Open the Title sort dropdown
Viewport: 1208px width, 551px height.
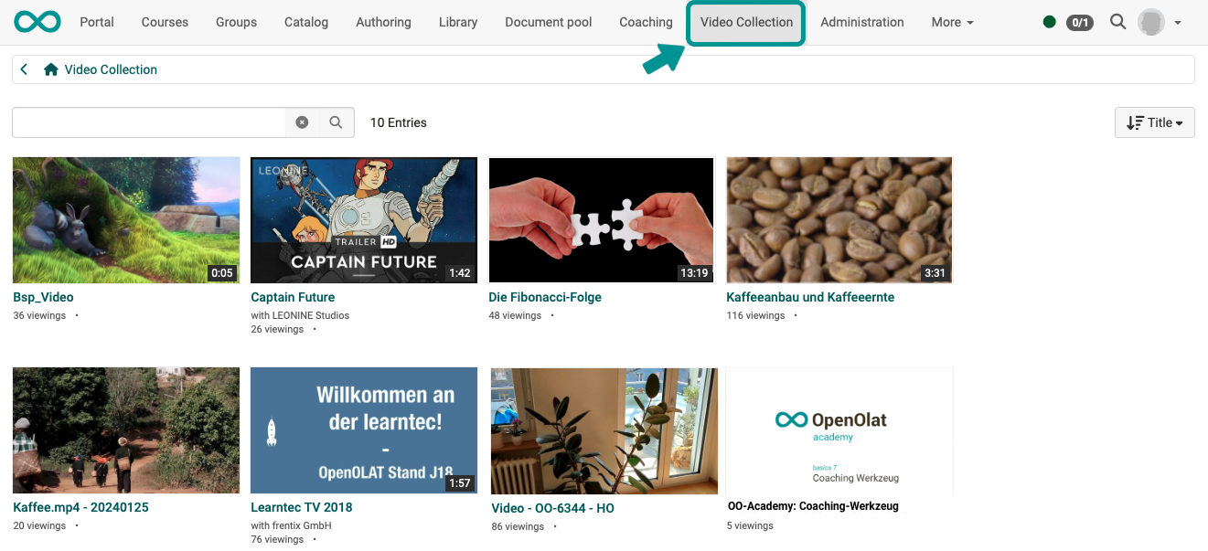coord(1154,122)
